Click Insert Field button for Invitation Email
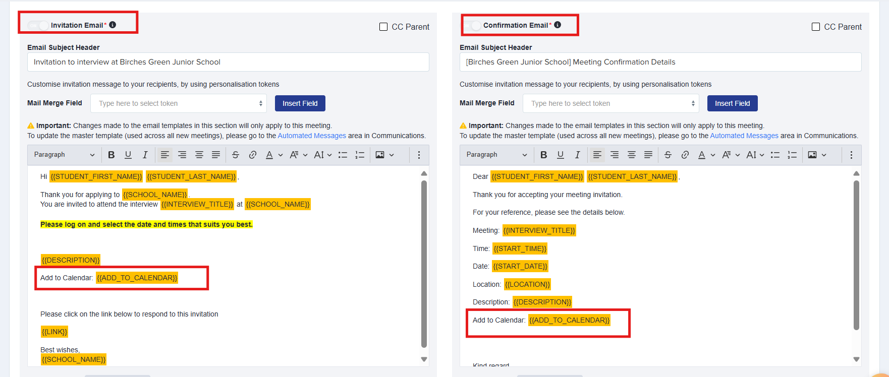The image size is (889, 377). click(x=300, y=103)
